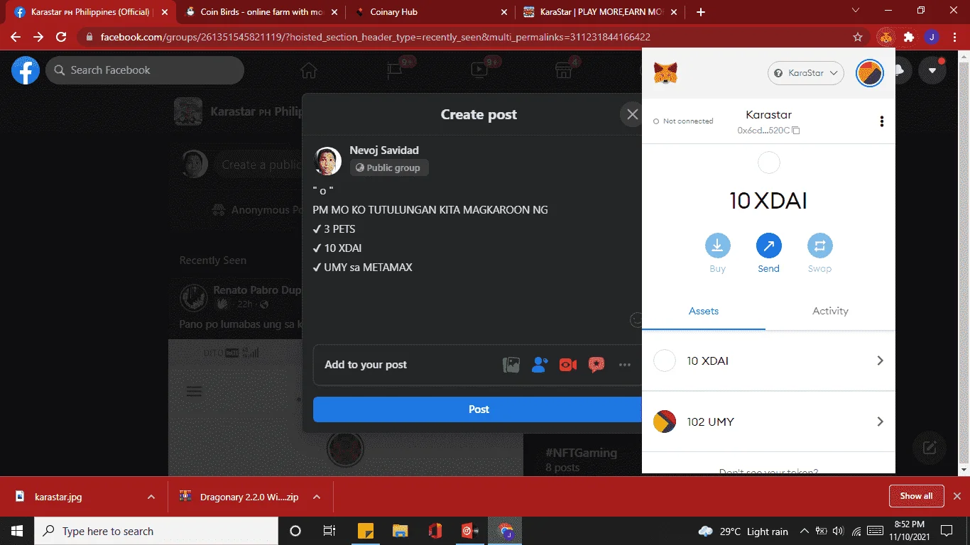
Task: Open the Dragonary 2.2.0 zip download
Action: pyautogui.click(x=240, y=497)
